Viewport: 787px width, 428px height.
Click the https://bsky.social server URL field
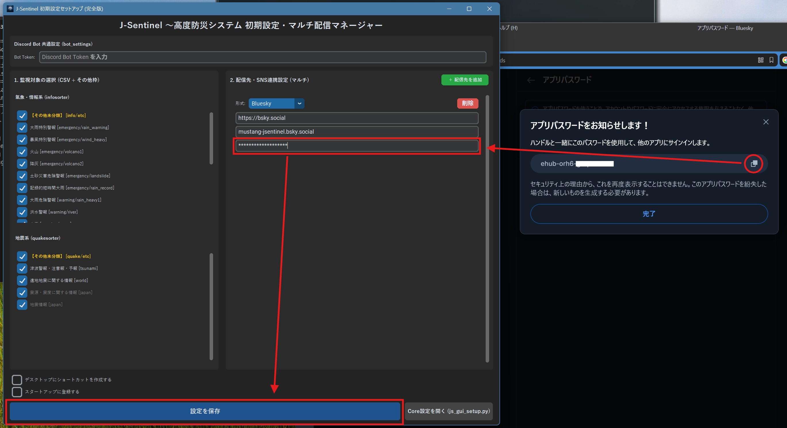click(x=357, y=118)
